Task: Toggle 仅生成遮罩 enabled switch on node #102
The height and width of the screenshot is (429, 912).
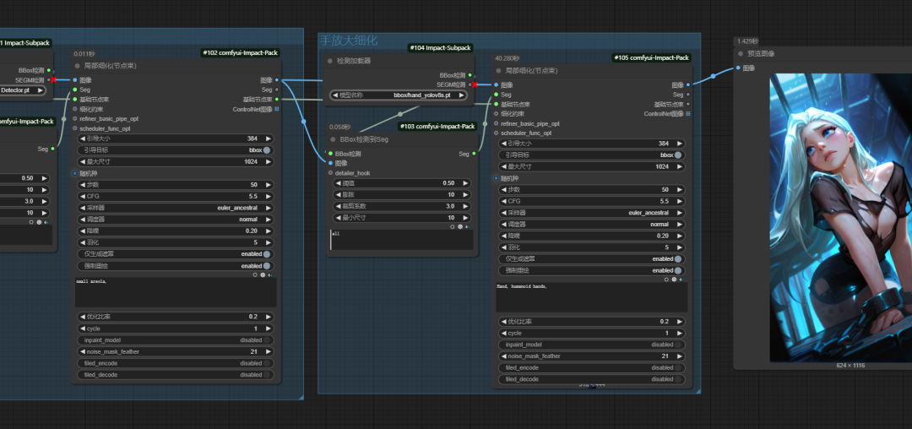Action: (x=266, y=254)
